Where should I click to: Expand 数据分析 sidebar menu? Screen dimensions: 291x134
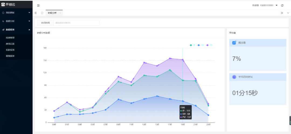(16, 21)
